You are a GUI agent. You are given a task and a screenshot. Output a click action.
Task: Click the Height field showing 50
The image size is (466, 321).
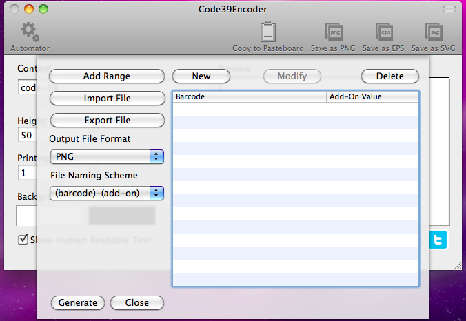[x=27, y=135]
